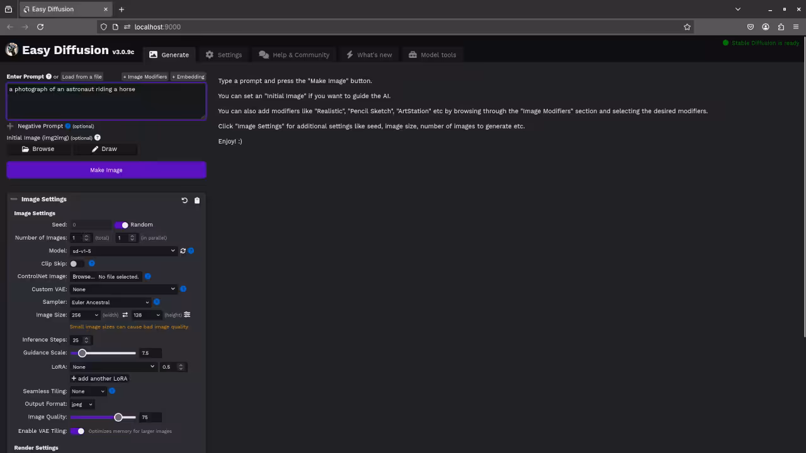Open the Model tools tab
This screenshot has height=453, width=806.
tap(432, 55)
